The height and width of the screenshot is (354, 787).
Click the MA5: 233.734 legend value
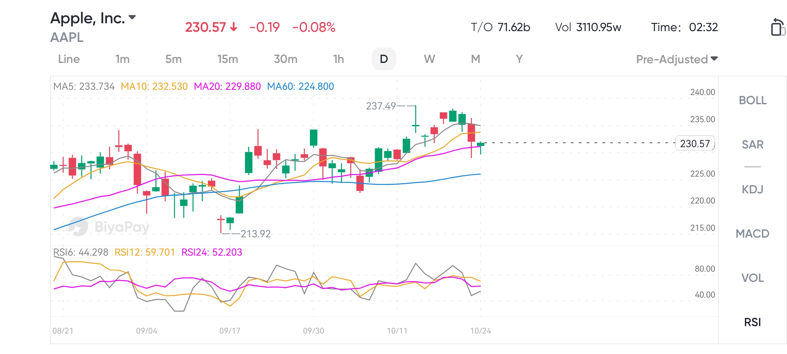tap(84, 87)
